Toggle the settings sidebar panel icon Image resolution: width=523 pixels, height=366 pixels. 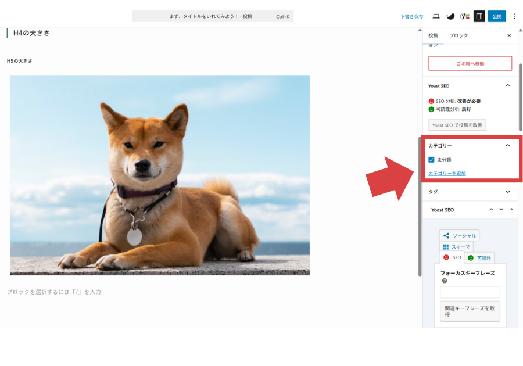point(479,16)
